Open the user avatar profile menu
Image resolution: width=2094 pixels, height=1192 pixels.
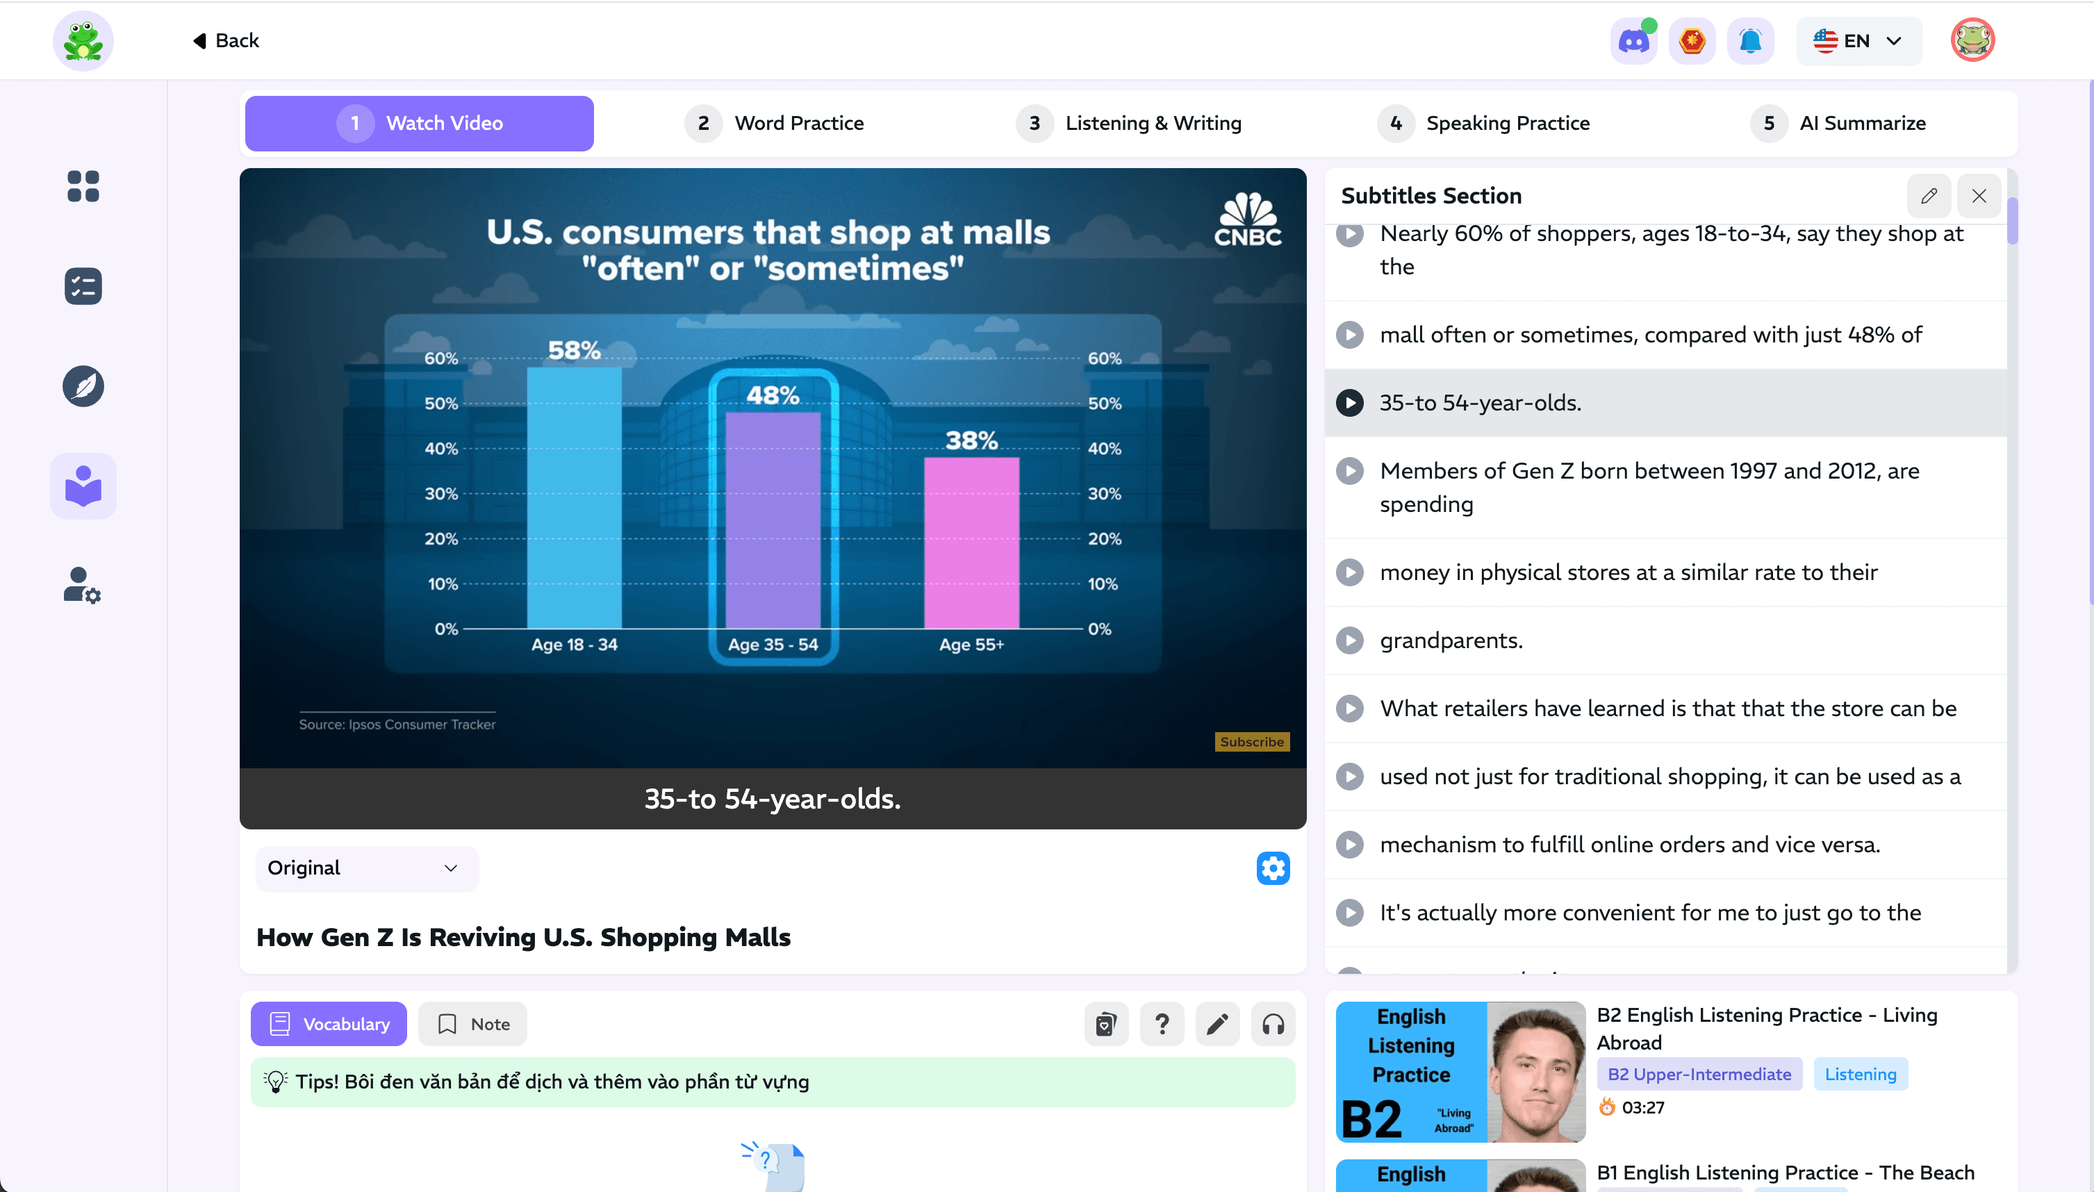pyautogui.click(x=1972, y=40)
